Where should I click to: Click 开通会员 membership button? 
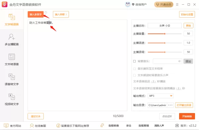[164, 5]
